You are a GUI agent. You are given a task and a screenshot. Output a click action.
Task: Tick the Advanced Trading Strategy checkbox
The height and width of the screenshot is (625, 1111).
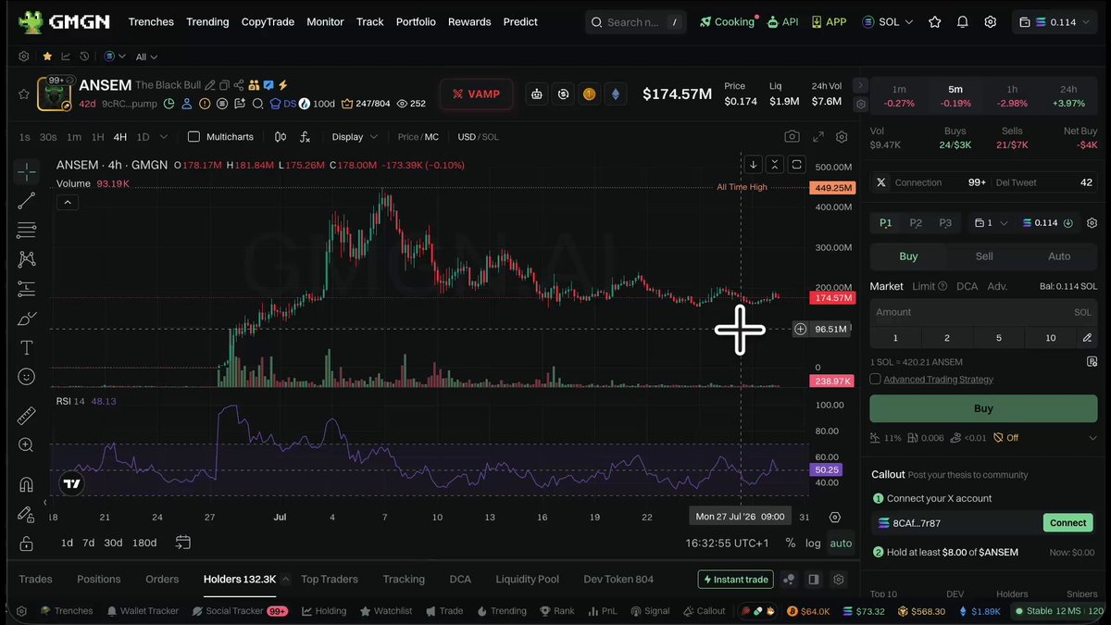click(x=875, y=379)
